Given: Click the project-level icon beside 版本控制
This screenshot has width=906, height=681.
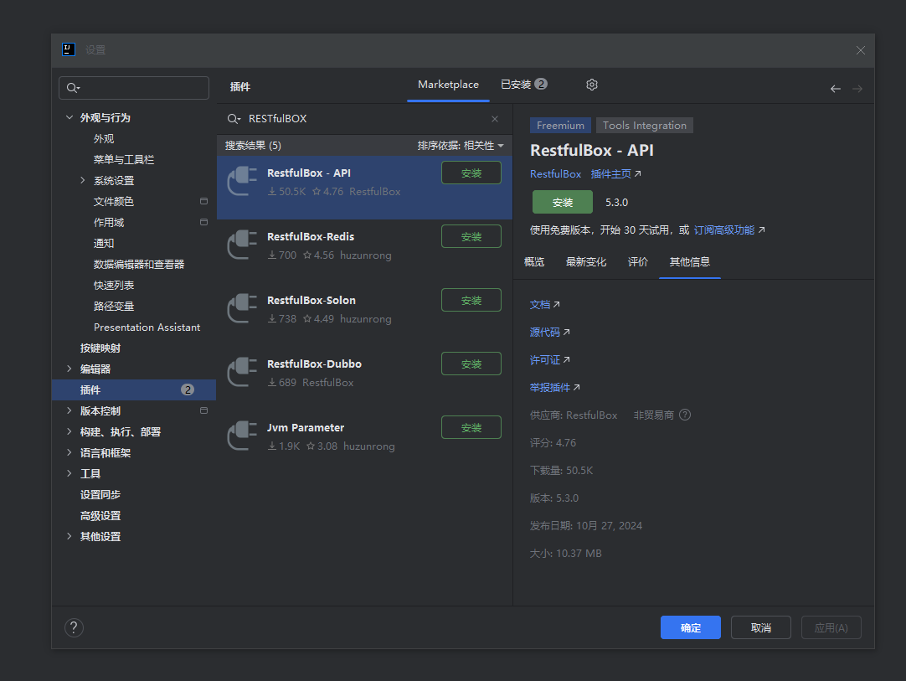Looking at the screenshot, I should click(204, 410).
